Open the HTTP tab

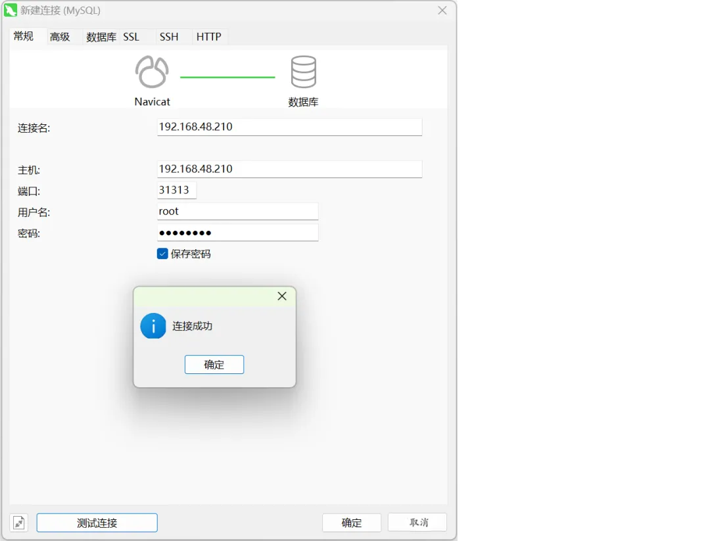click(208, 37)
